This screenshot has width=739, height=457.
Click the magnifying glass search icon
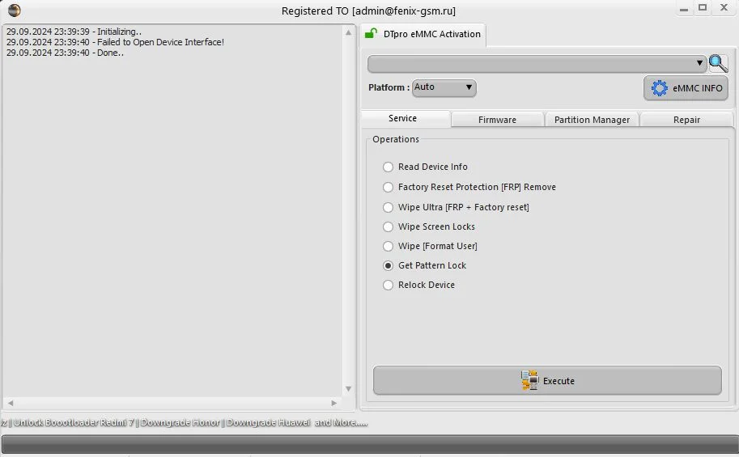pyautogui.click(x=718, y=63)
